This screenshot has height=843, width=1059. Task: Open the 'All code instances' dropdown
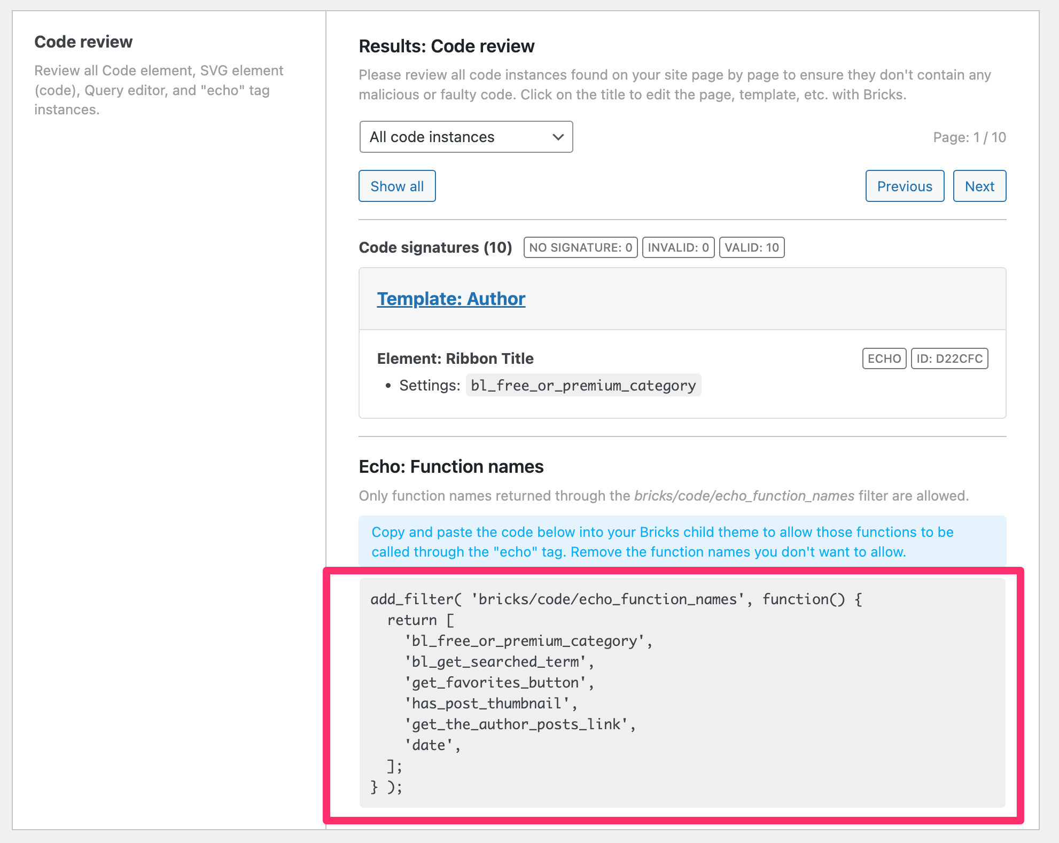pyautogui.click(x=465, y=137)
